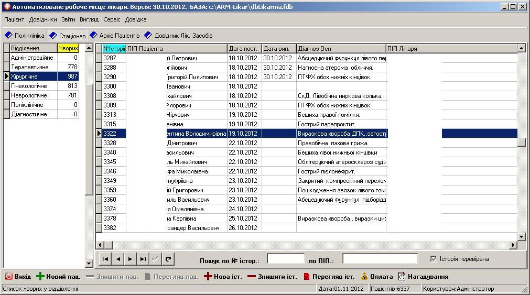Click the Вихід exit power icon

[x=8, y=277]
